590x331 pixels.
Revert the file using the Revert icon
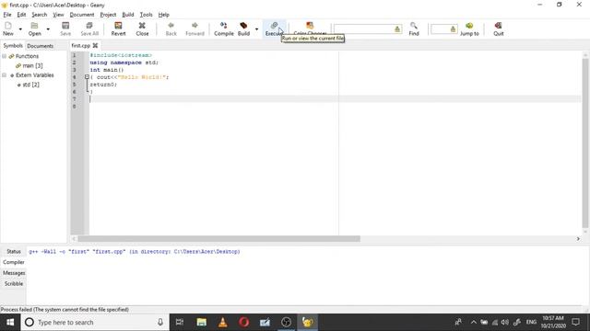pos(118,29)
